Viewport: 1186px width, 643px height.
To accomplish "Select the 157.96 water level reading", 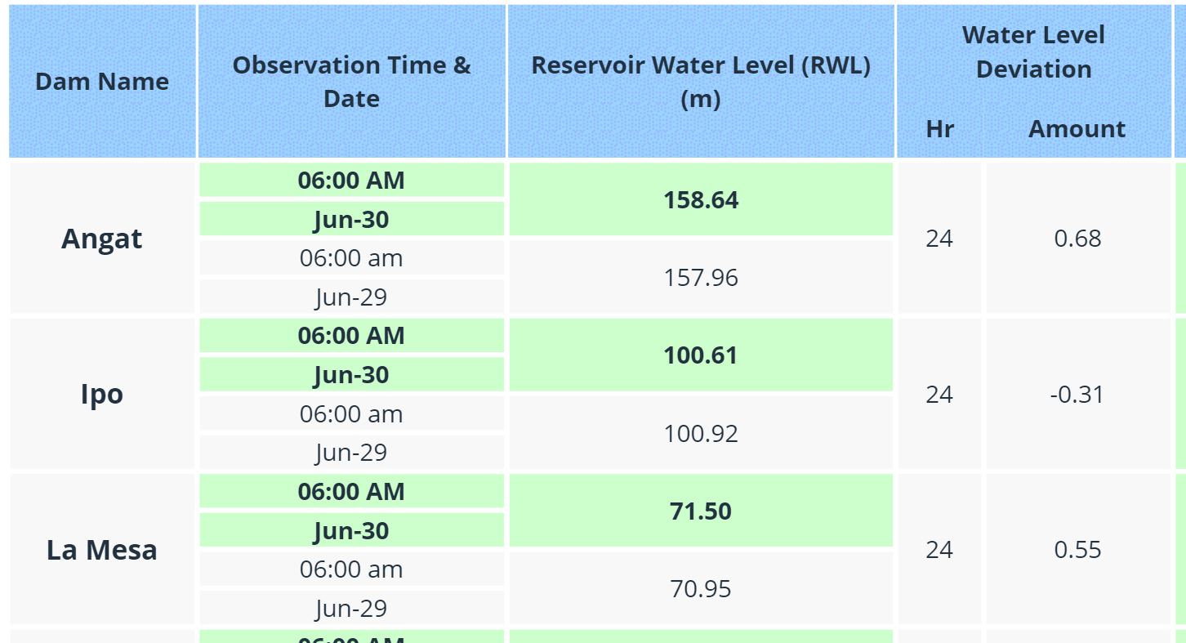I will pyautogui.click(x=701, y=278).
